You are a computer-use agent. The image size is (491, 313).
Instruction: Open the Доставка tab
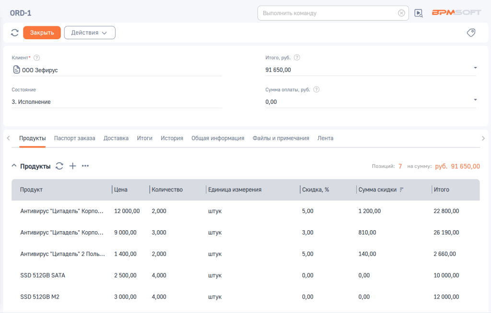[116, 138]
